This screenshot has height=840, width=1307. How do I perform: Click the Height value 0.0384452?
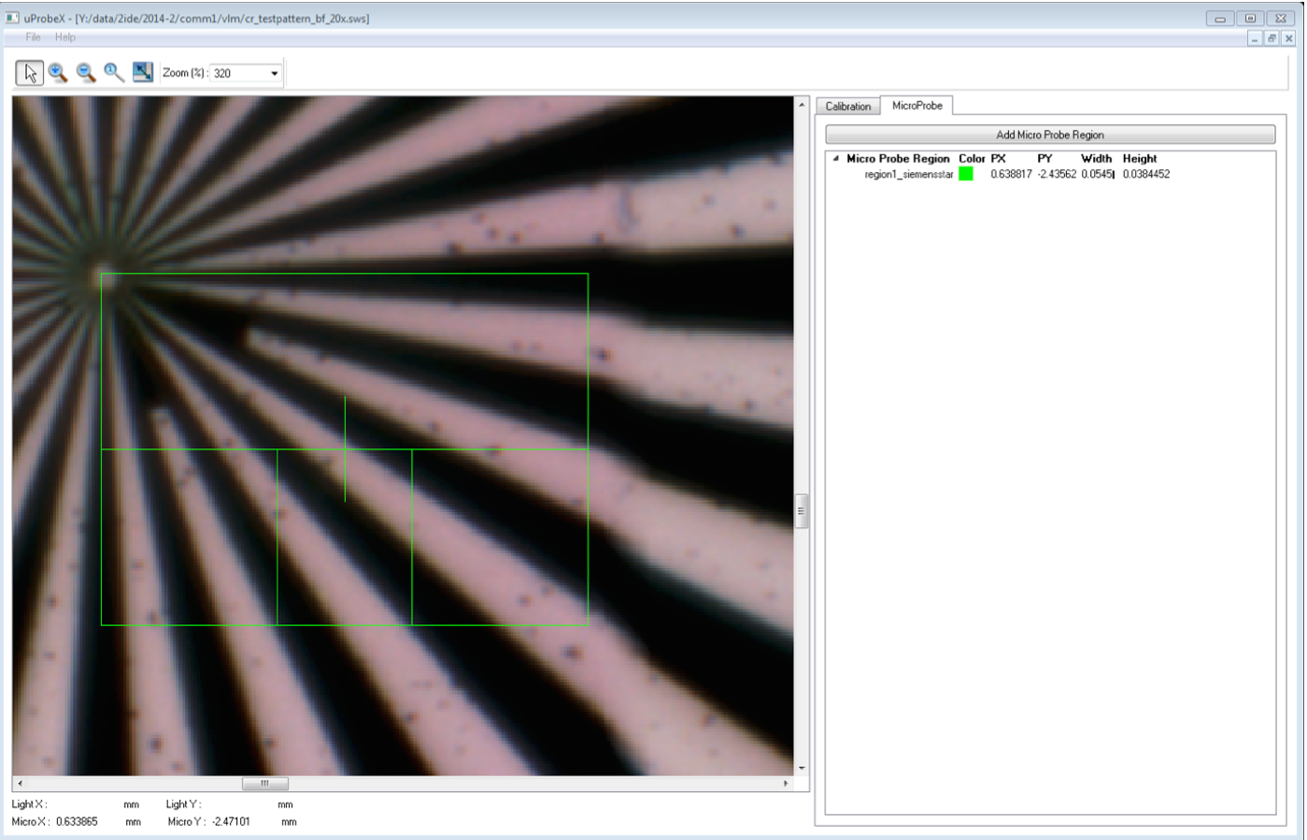coord(1146,175)
